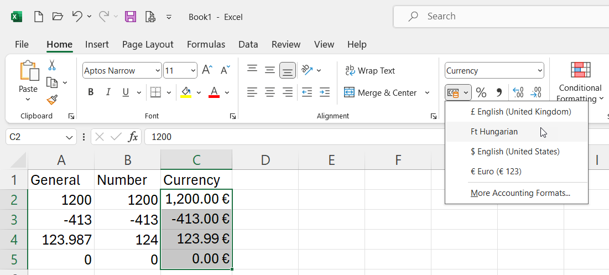Screen dimensions: 609x275
Task: Open the Name Box dropdown arrow
Action: [70, 137]
